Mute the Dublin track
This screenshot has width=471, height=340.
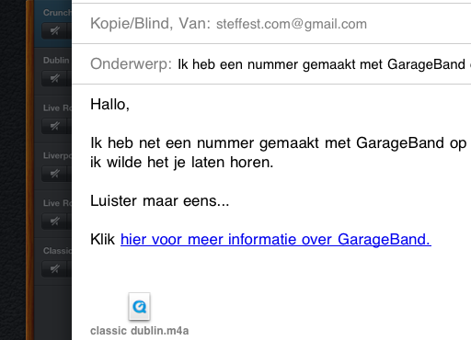[x=54, y=78]
